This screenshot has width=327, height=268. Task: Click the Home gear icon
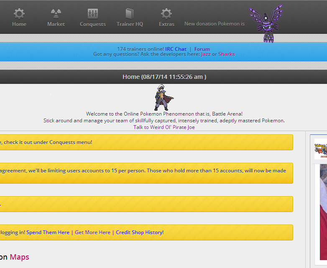19,14
